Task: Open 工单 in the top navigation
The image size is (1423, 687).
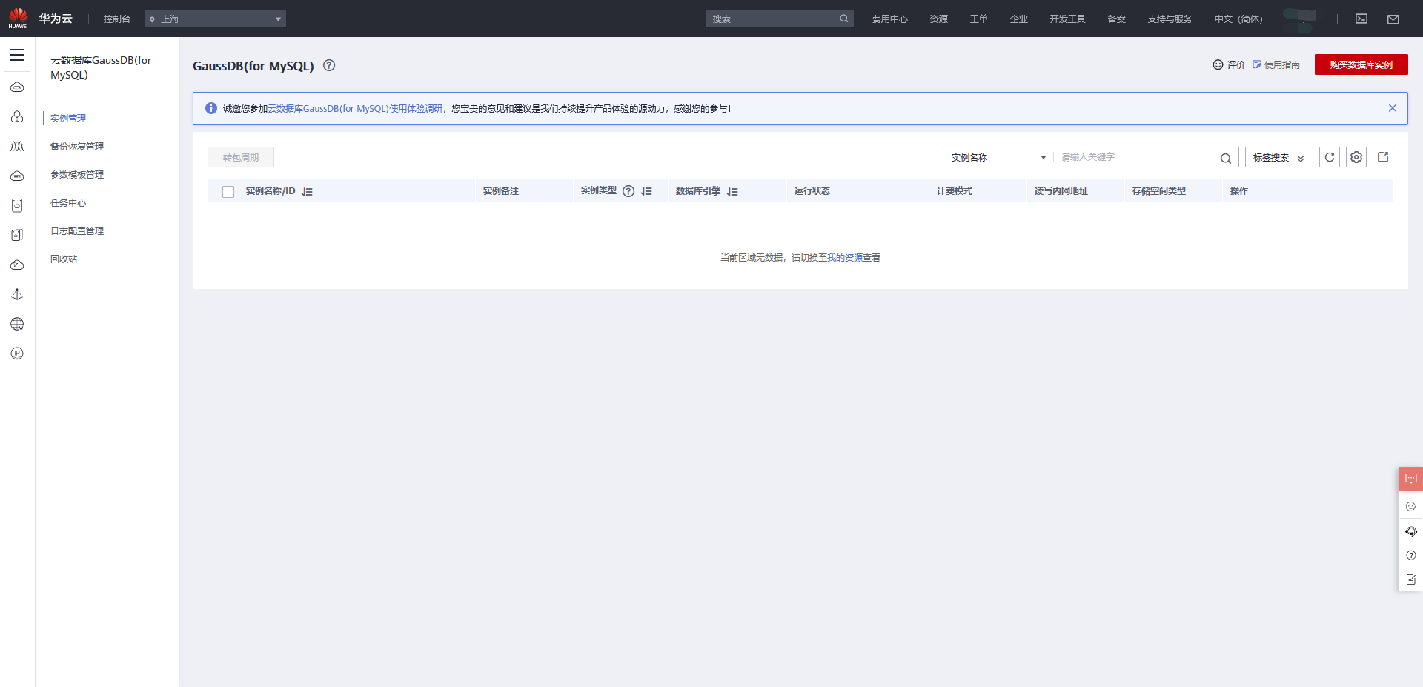Action: (979, 19)
